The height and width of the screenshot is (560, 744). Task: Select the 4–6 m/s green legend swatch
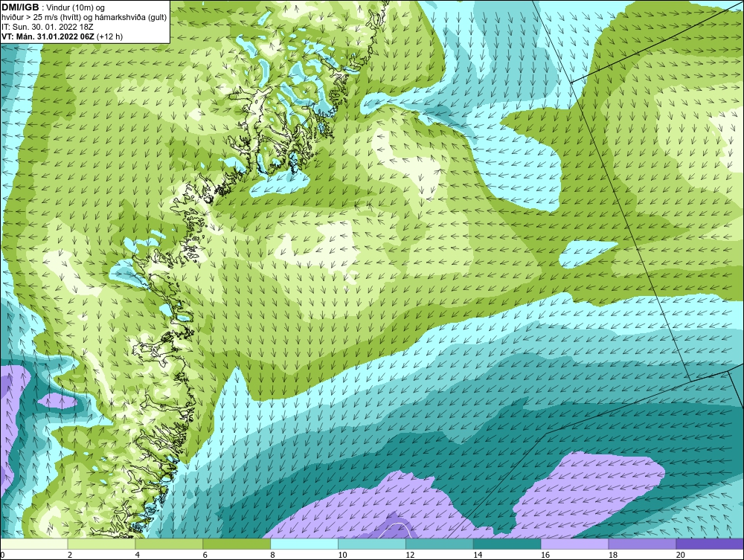pyautogui.click(x=169, y=544)
